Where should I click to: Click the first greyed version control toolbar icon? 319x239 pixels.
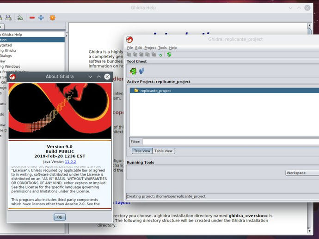tap(129, 54)
